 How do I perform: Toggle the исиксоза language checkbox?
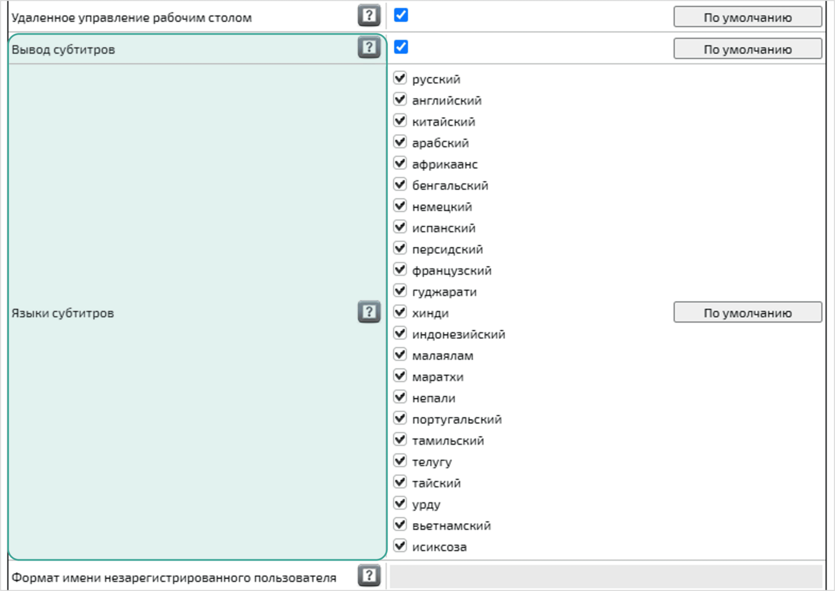point(400,546)
